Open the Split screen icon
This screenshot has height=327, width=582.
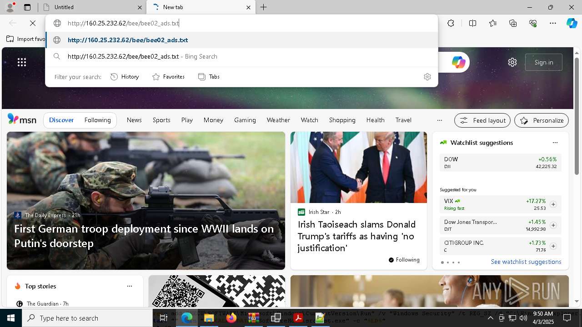(x=472, y=23)
